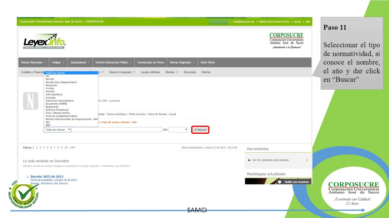Click the Manténgase actualizado thumbnail image

pyautogui.click(x=260, y=181)
